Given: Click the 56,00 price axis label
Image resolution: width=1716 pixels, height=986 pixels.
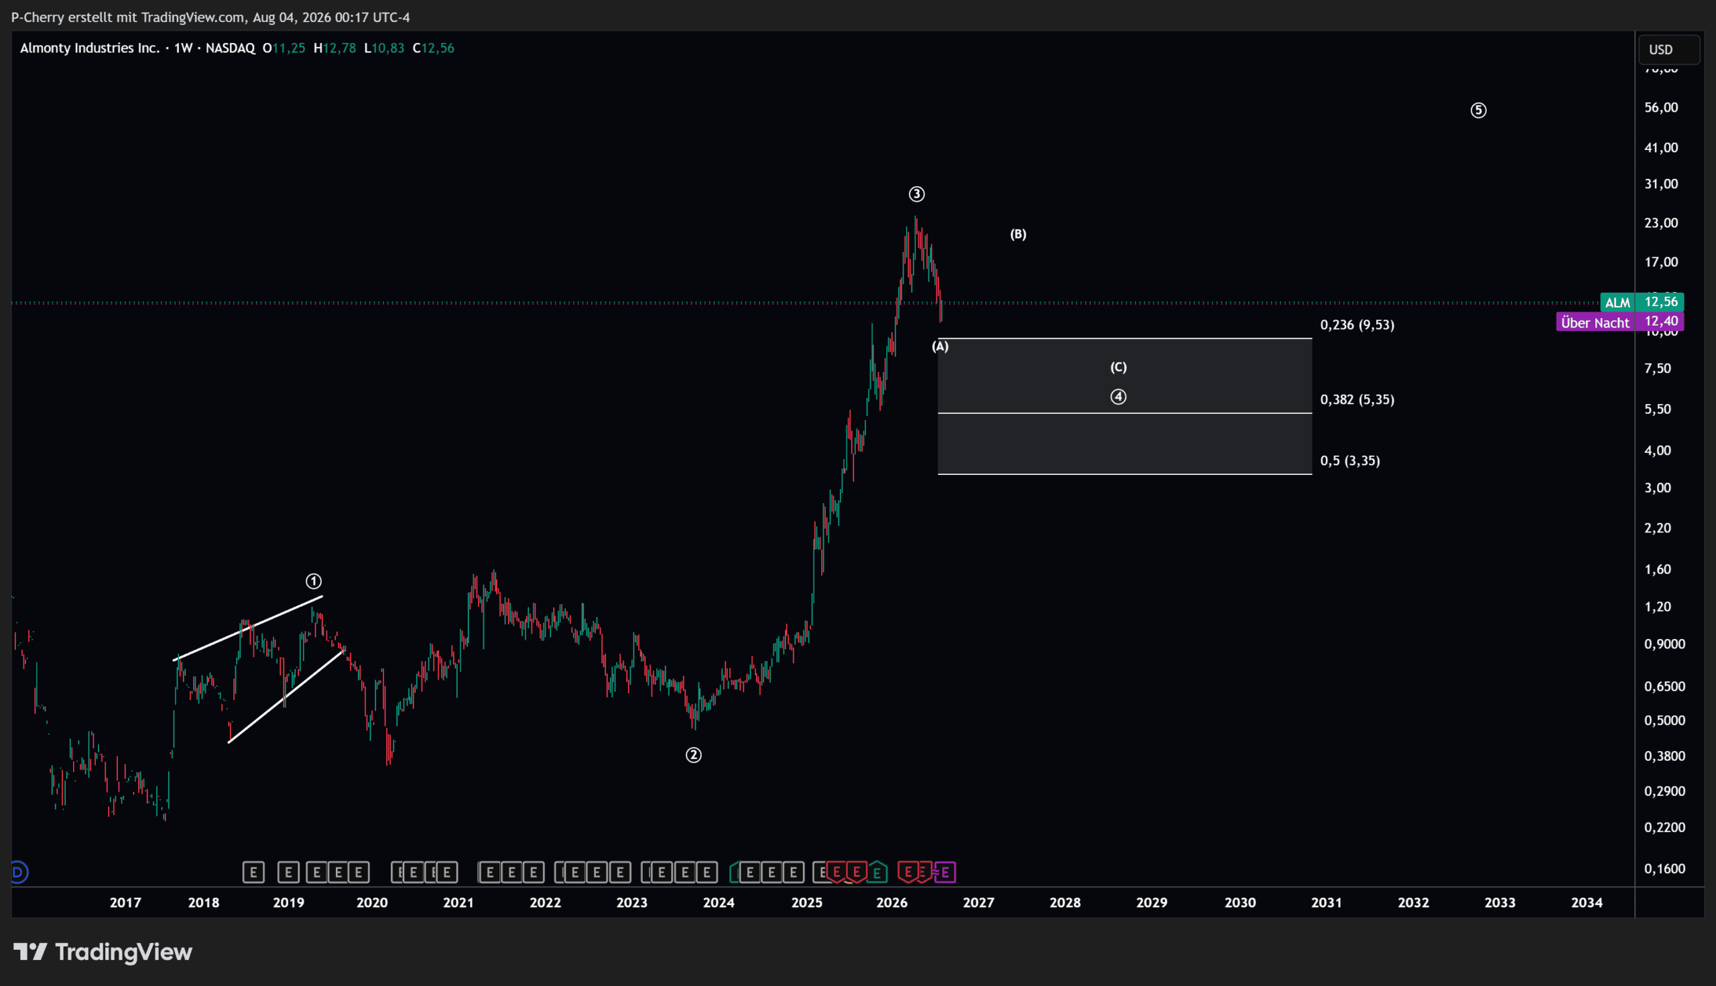Looking at the screenshot, I should pos(1661,108).
